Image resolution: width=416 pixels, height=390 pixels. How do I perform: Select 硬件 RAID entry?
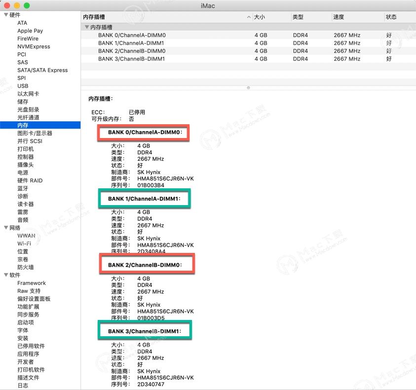[30, 180]
